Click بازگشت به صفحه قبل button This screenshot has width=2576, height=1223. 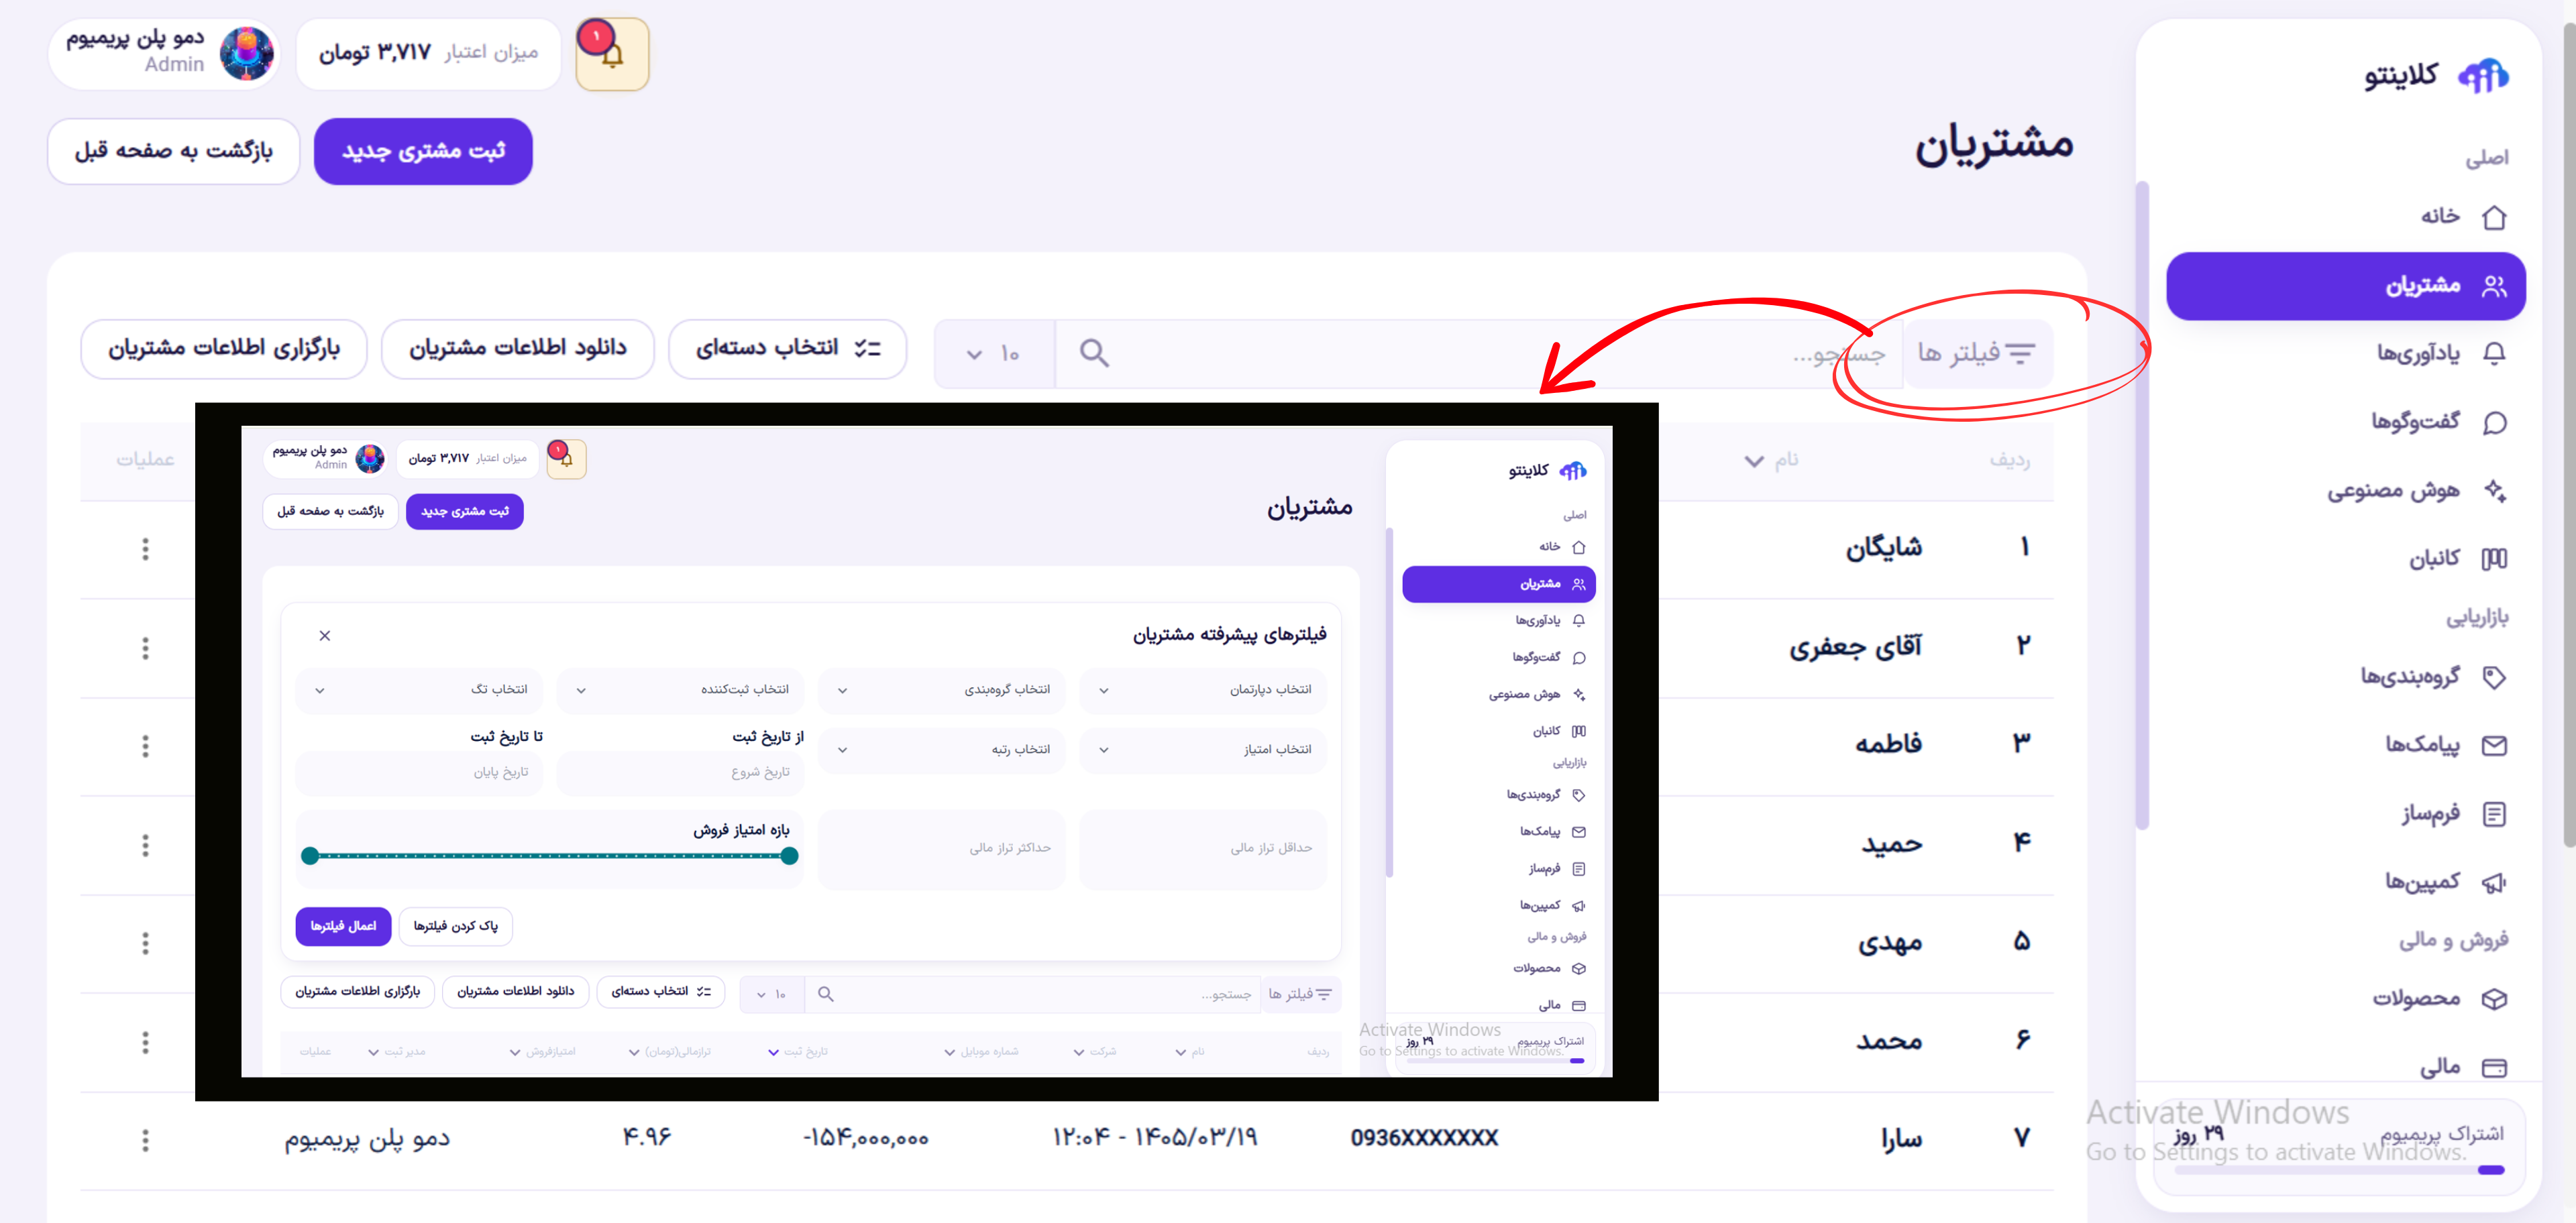tap(174, 151)
